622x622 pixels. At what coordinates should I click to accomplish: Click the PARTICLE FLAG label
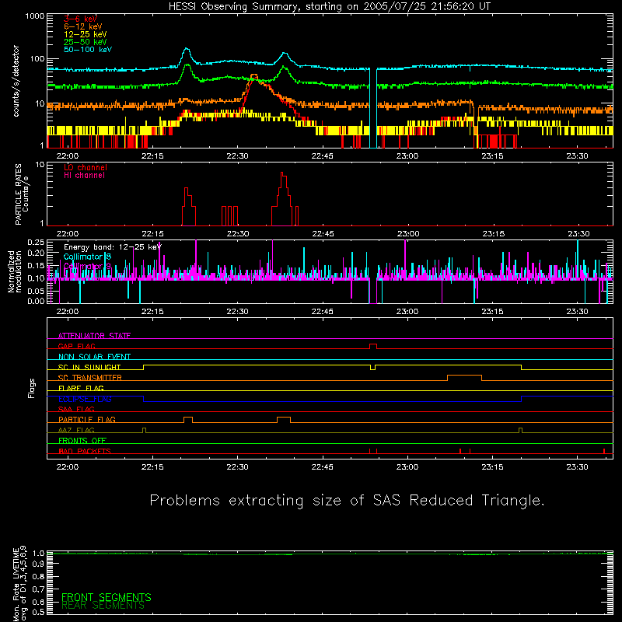[86, 419]
